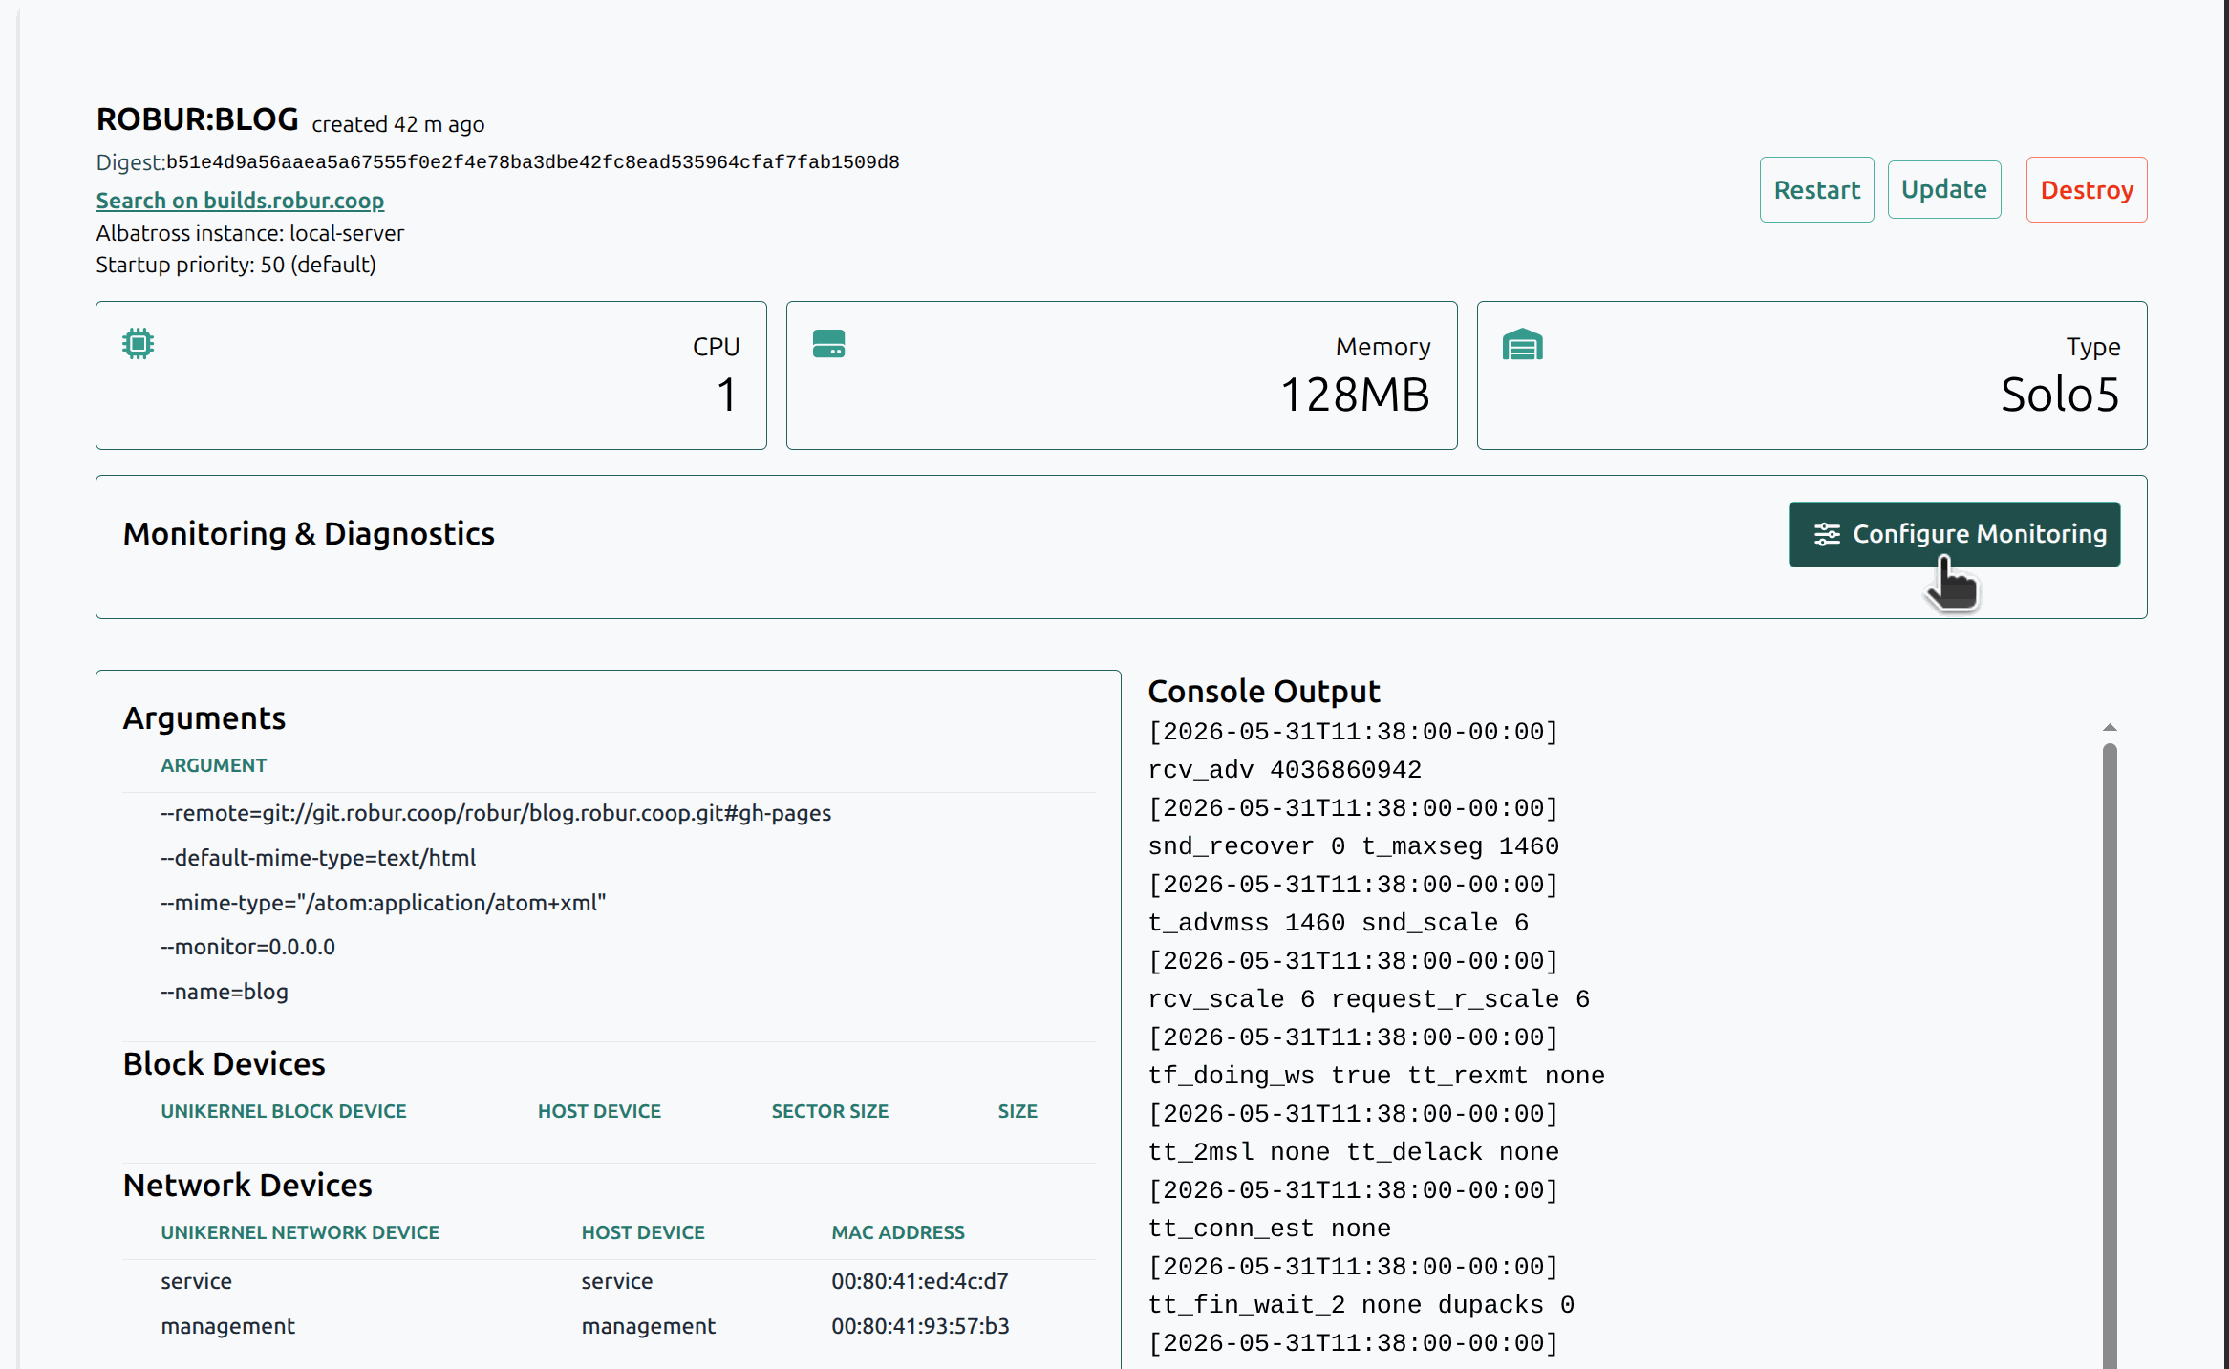The image size is (2229, 1369).
Task: Open Search on builds.robur.coop link
Action: (240, 201)
